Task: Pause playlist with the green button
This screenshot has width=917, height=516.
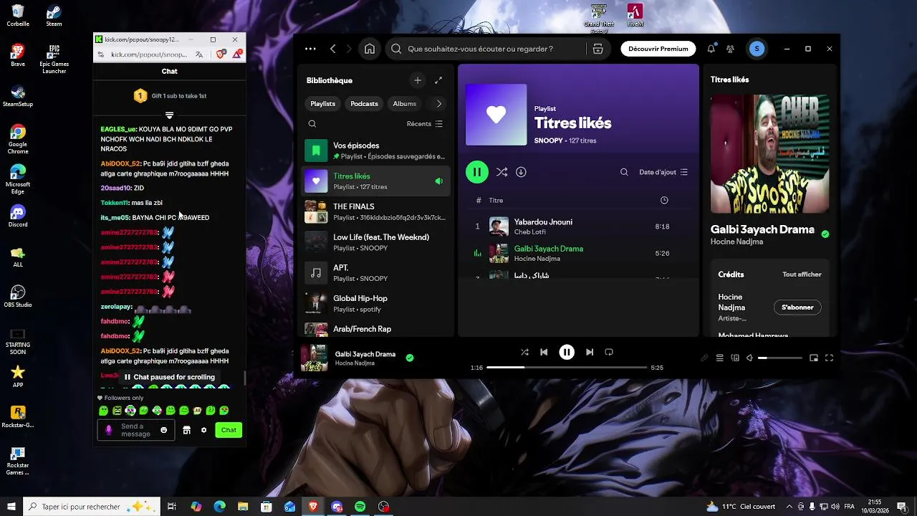Action: (x=477, y=172)
